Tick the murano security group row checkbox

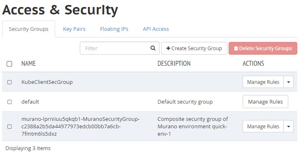9,127
